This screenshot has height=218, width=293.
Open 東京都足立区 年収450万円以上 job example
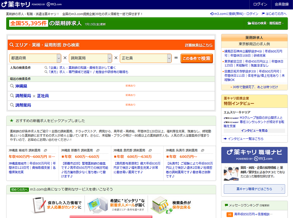coord(254,63)
